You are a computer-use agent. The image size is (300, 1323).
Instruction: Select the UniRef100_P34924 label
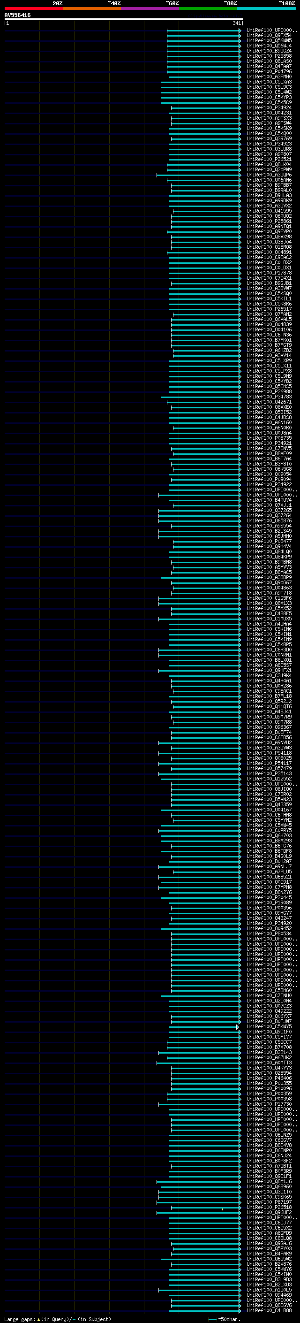pyautogui.click(x=269, y=108)
